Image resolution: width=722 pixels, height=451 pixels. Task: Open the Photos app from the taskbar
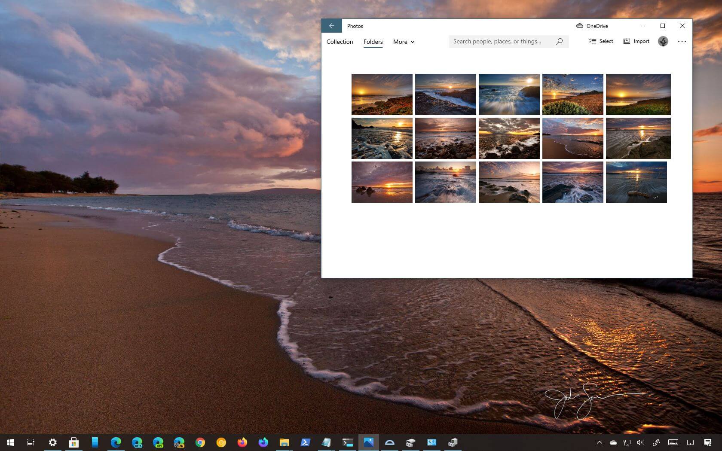368,442
